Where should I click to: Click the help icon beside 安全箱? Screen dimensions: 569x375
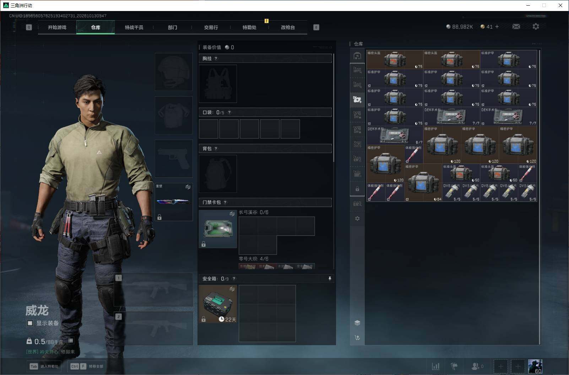point(234,279)
